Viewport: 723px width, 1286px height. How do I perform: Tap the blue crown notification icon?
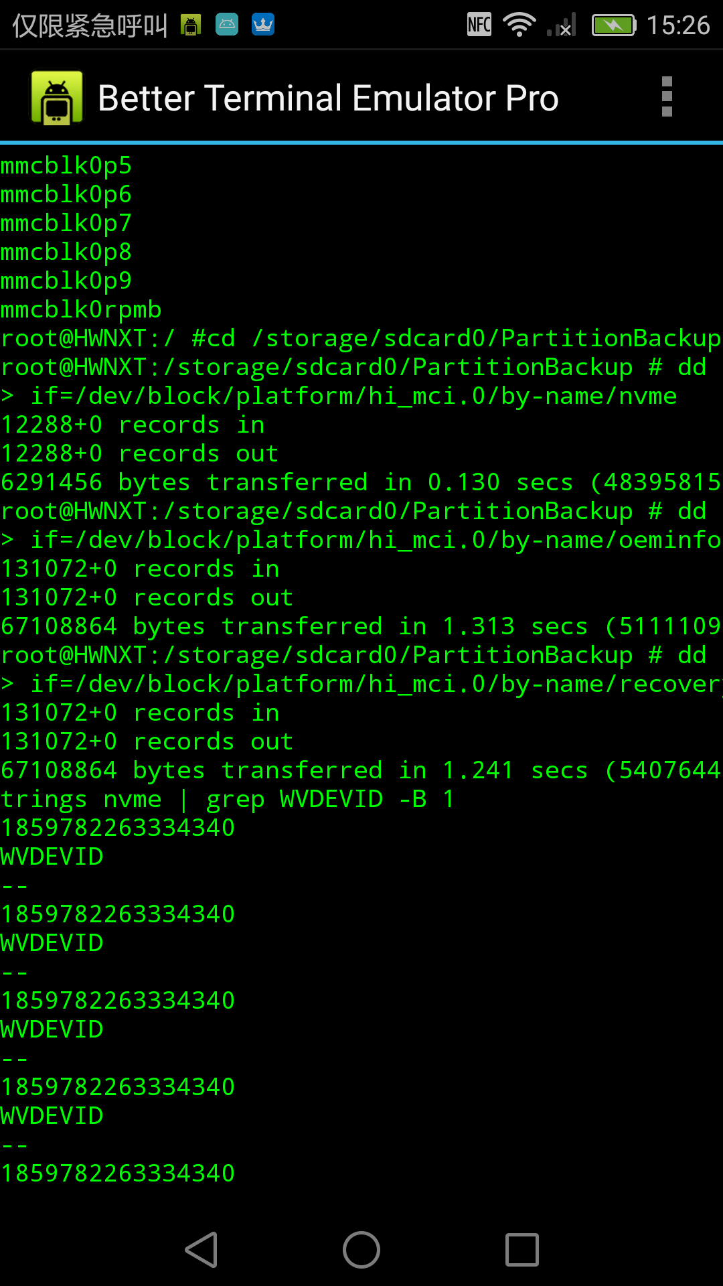[263, 25]
